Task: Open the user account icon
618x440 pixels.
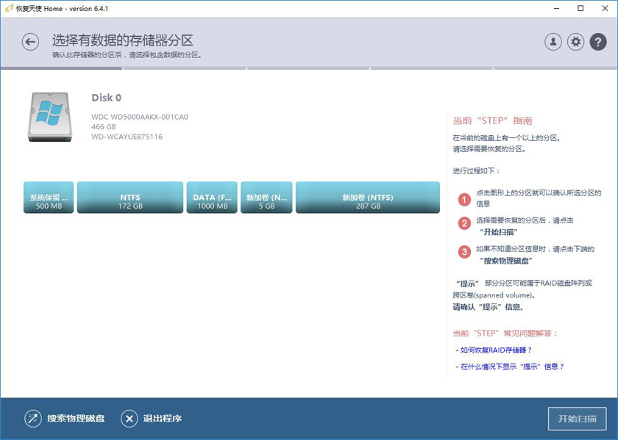Action: click(553, 41)
